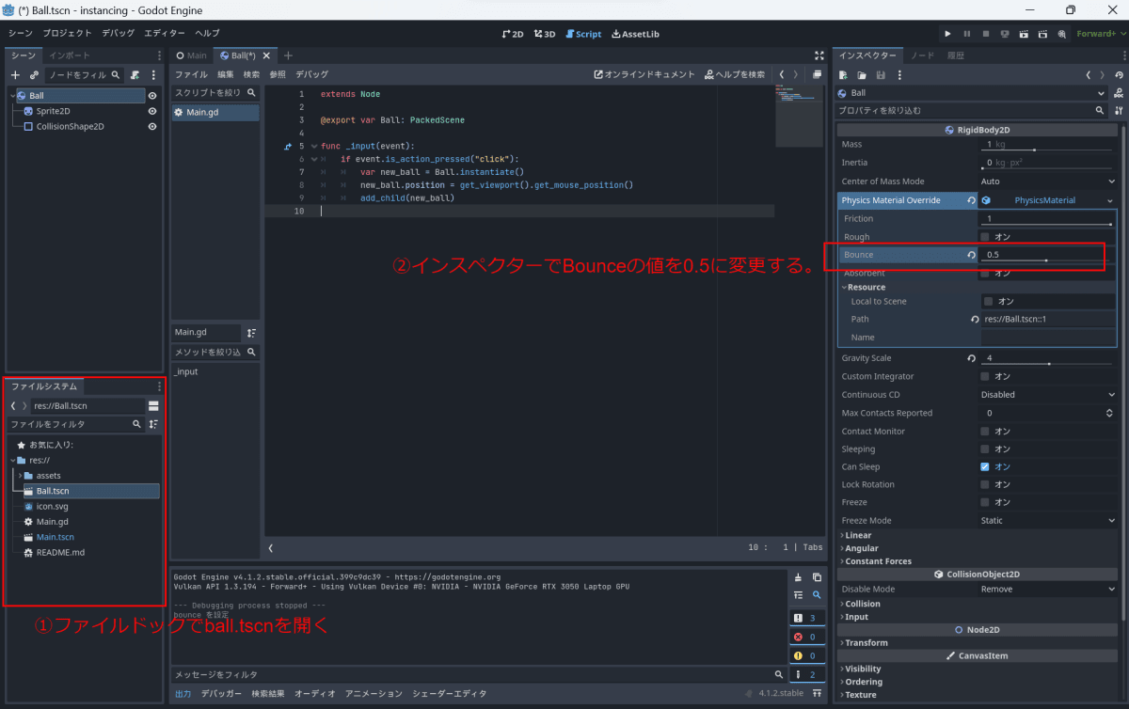1129x709 pixels.
Task: Toggle script editor distraction-free mode icon
Action: pos(819,55)
